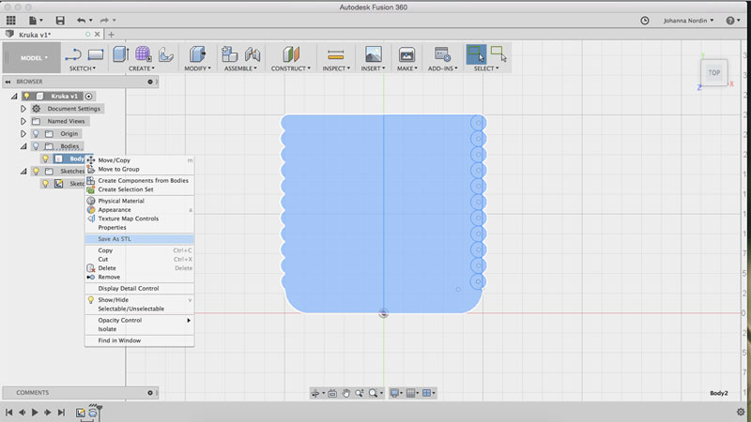The width and height of the screenshot is (751, 422).
Task: Expand Origin tree node
Action: 23,133
